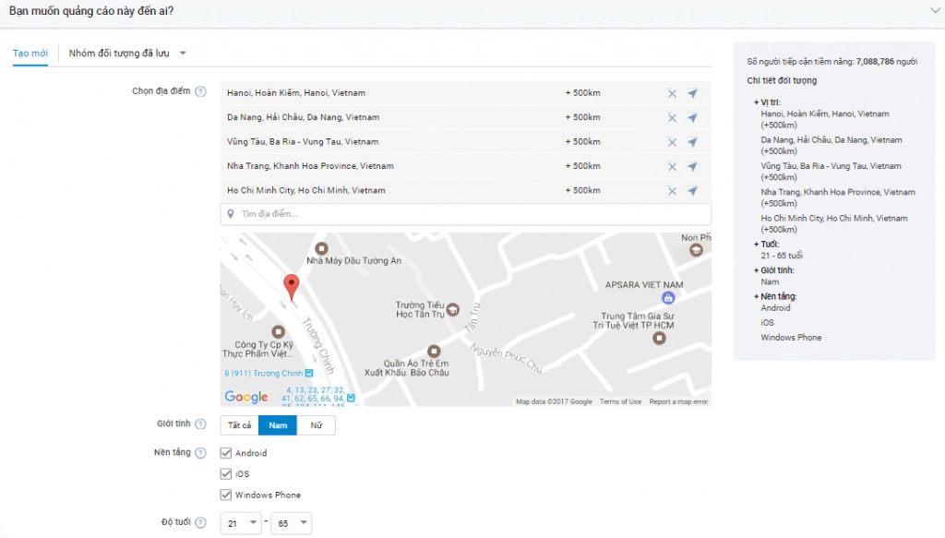Uncheck the Android platform checkbox

[x=226, y=453]
